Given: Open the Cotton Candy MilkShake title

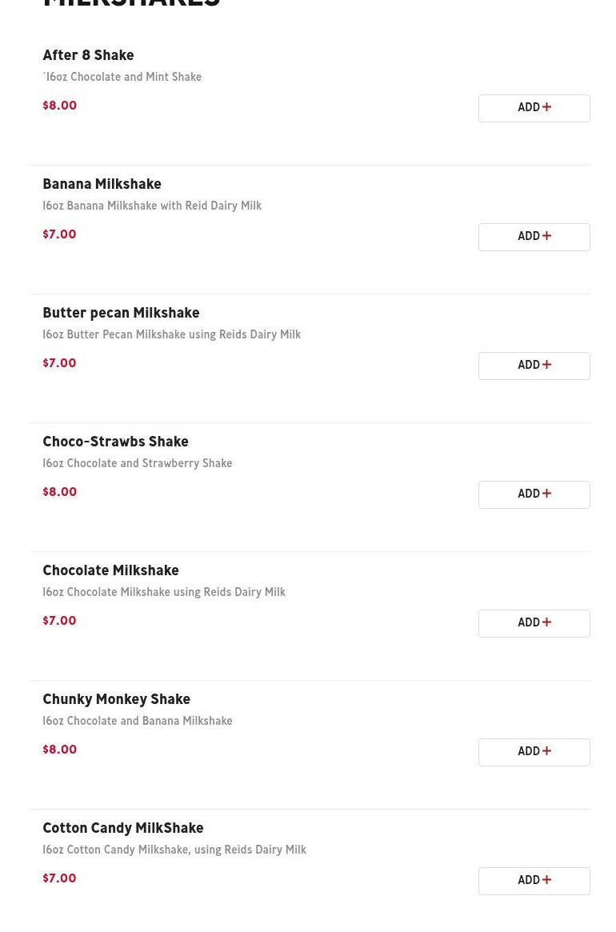Looking at the screenshot, I should 123,828.
